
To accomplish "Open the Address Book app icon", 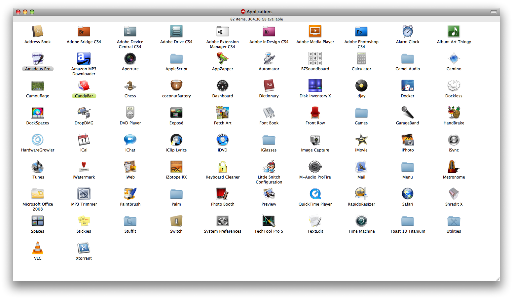I will [38, 31].
